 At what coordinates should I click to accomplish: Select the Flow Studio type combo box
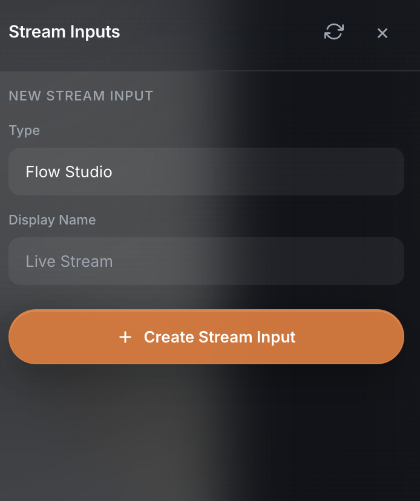[x=206, y=172]
